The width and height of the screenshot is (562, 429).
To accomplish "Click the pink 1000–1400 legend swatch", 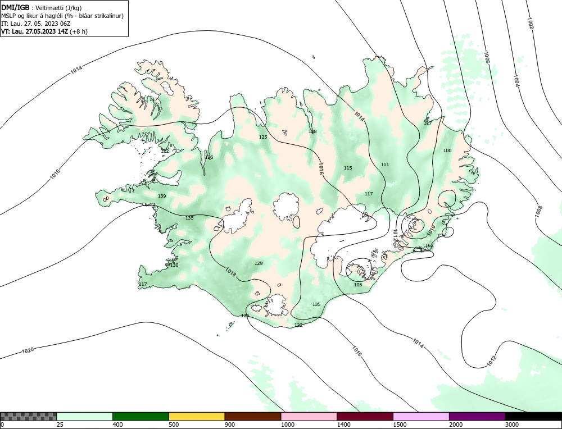I will pos(309,416).
